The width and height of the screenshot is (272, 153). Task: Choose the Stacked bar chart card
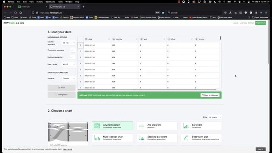157,138
